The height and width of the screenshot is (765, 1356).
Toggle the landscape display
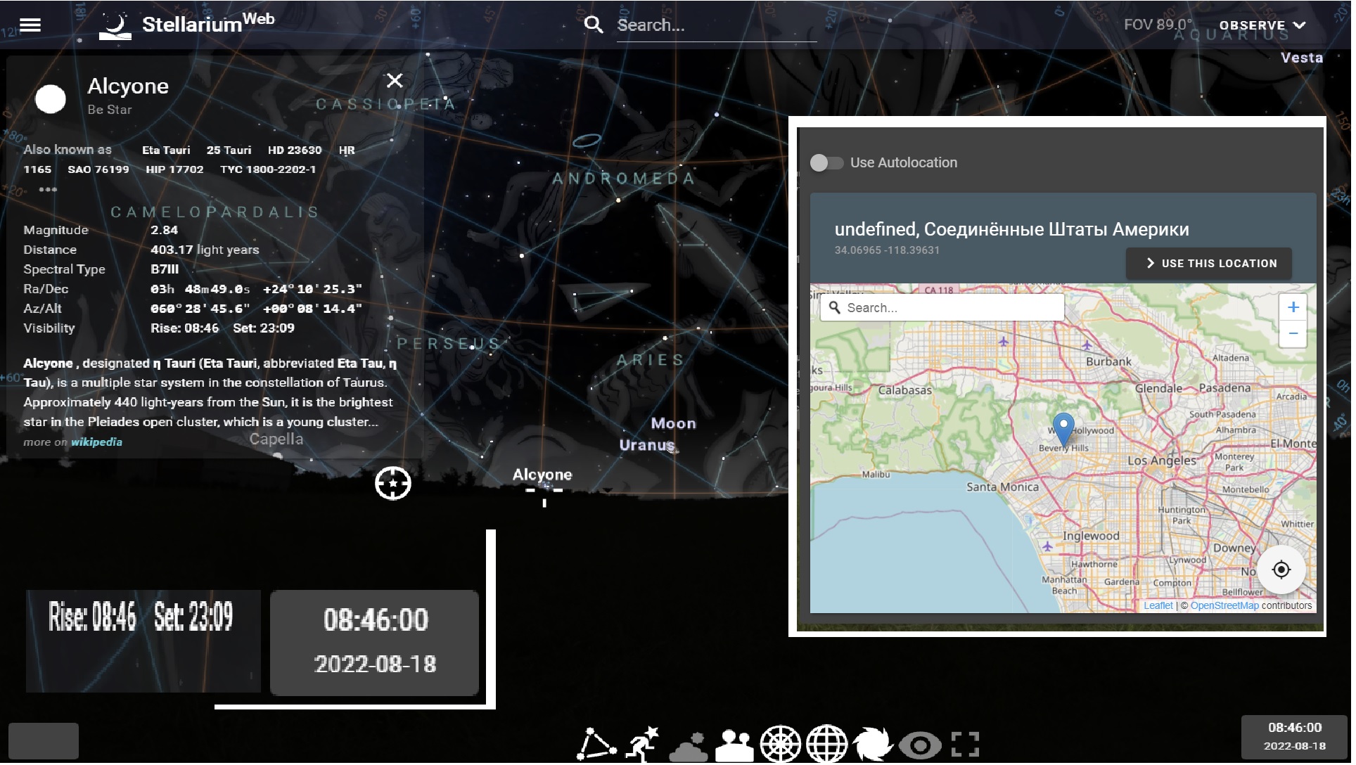pos(734,745)
